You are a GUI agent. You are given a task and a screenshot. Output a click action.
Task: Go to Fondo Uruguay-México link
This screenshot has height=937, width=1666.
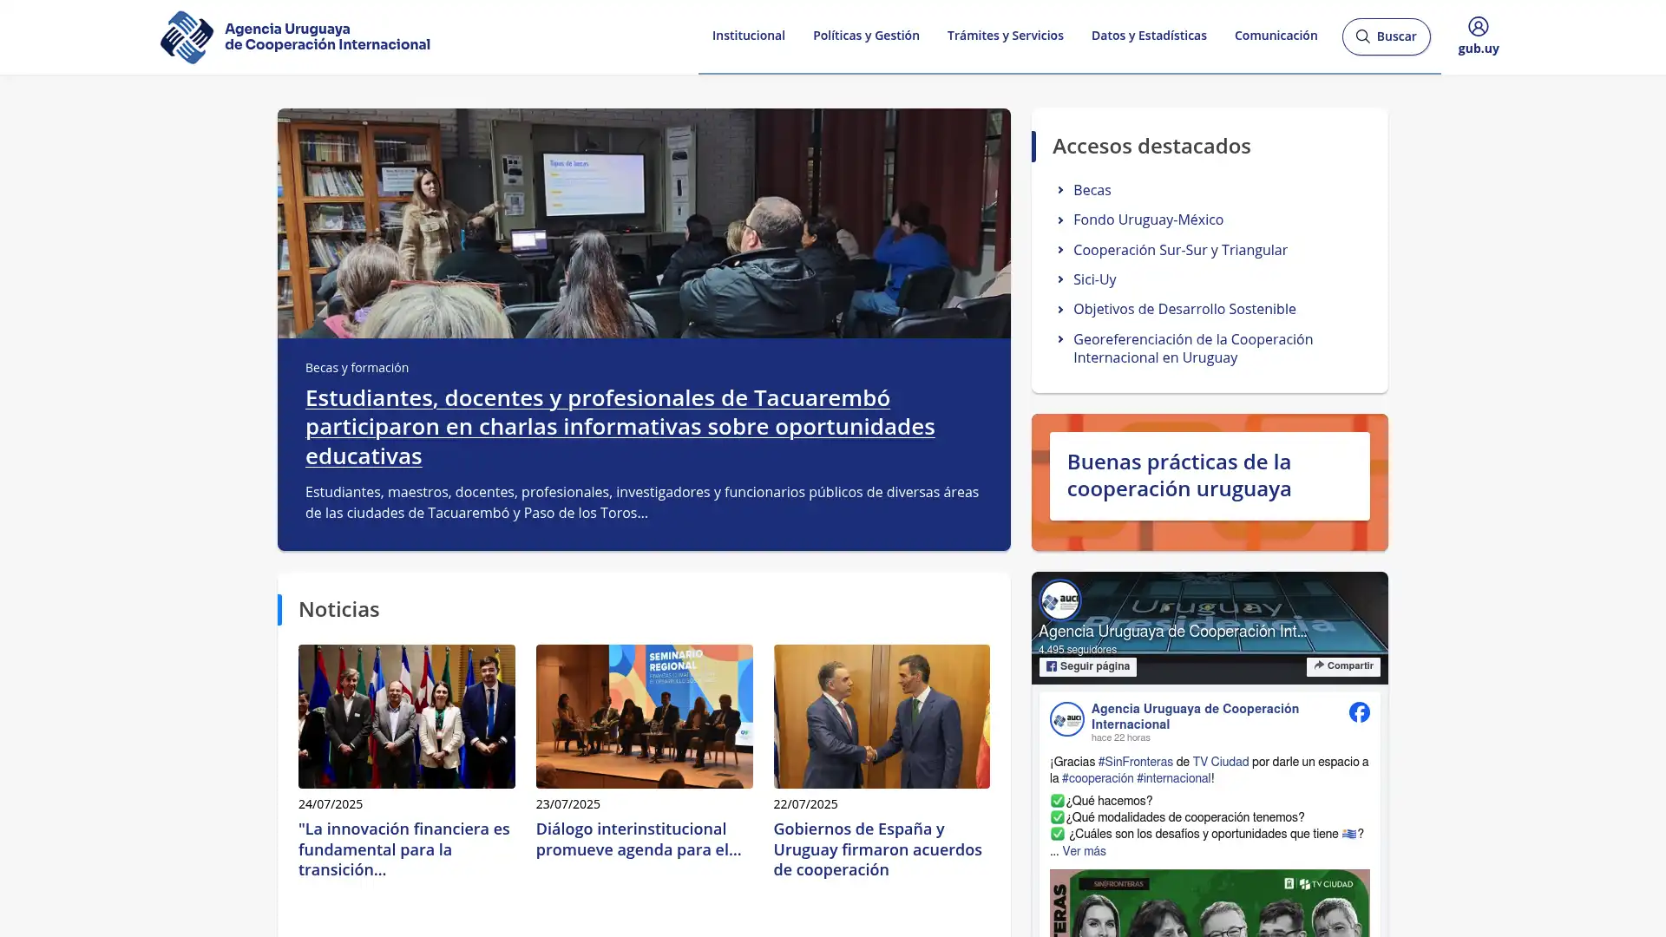[x=1147, y=220]
